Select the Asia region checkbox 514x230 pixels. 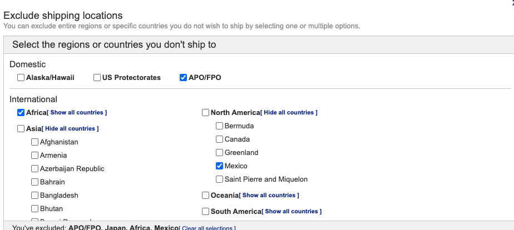(x=21, y=129)
